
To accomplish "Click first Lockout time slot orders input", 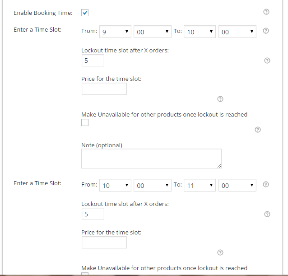I will 93,60.
